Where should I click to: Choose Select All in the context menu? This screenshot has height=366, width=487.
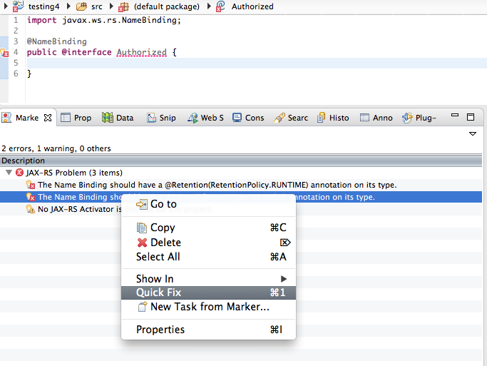coord(208,257)
